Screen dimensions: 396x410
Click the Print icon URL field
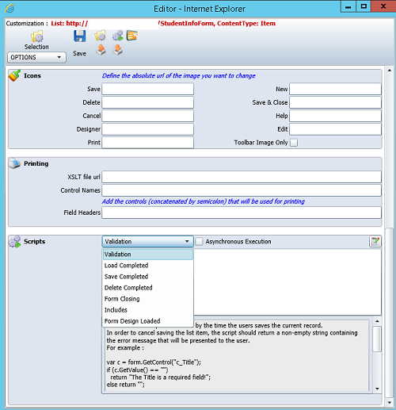(x=148, y=143)
